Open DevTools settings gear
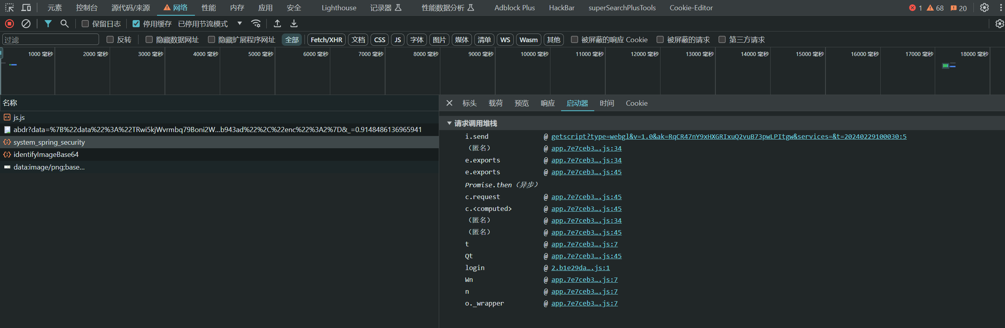Screen dimensions: 1005x328 click(984, 7)
